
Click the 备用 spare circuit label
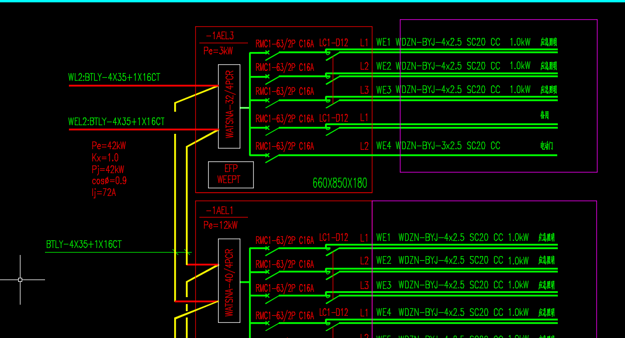click(544, 115)
